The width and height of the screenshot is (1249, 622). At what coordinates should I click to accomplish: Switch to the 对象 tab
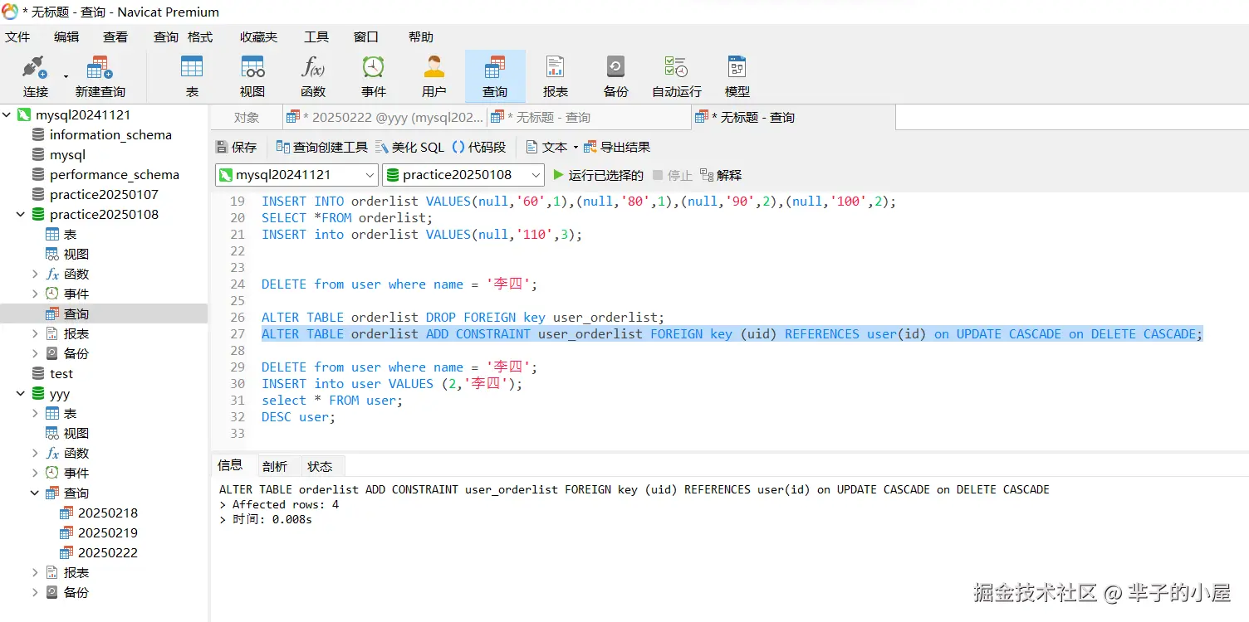point(247,118)
